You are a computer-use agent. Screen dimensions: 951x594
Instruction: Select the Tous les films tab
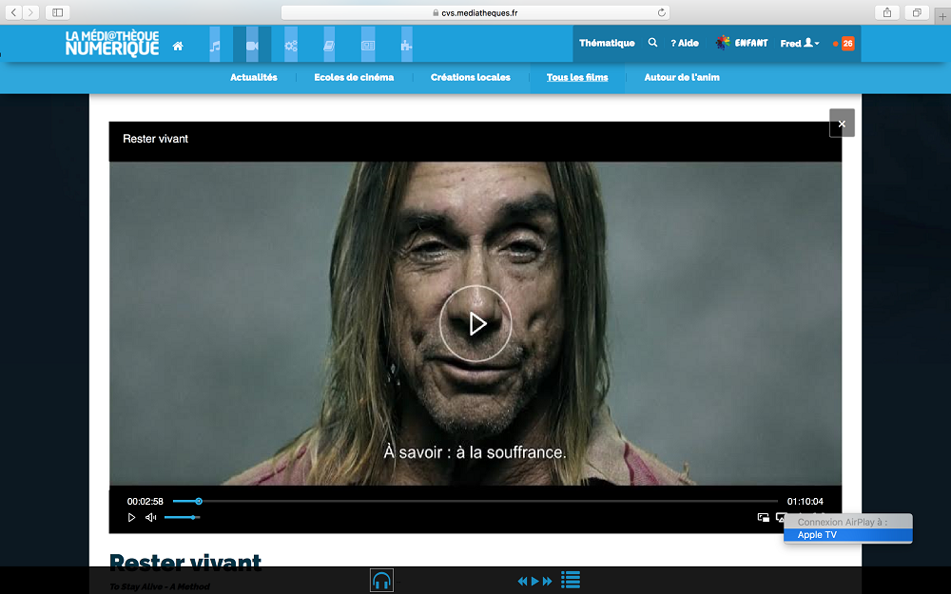(577, 77)
